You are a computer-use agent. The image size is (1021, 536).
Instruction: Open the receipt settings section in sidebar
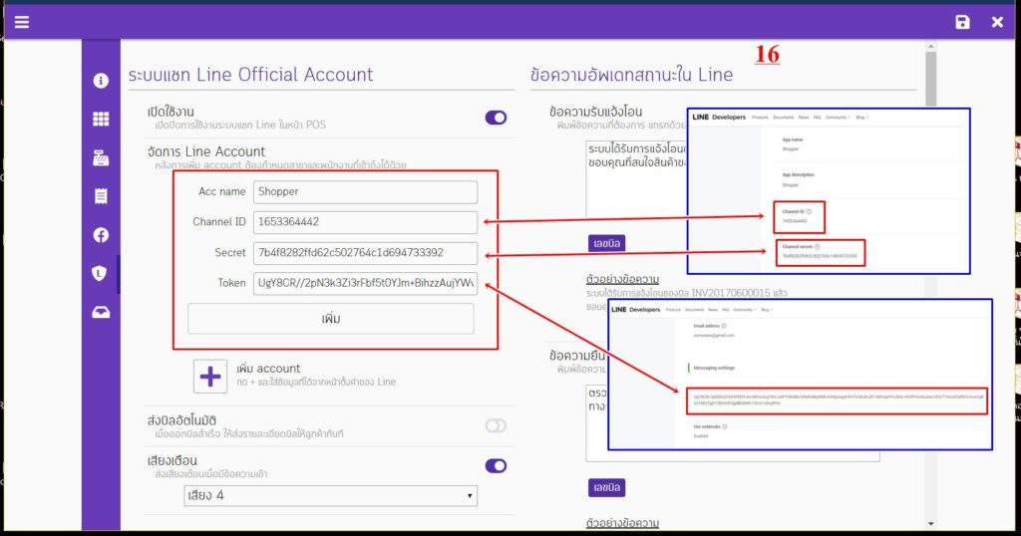coord(101,196)
